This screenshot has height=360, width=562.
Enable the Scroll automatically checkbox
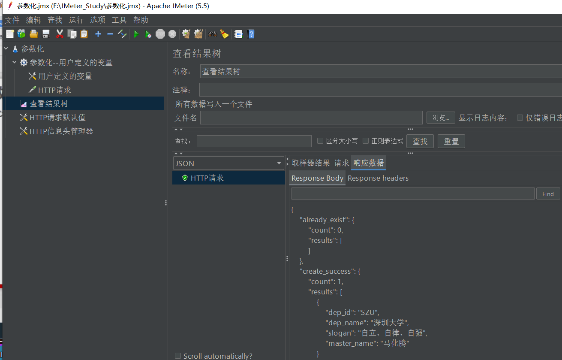tap(178, 356)
